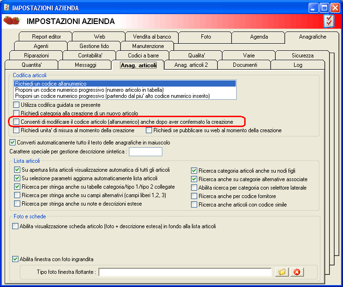Switch to the Messaggi tab
Viewport: 343px width, 287px height.
pos(85,65)
